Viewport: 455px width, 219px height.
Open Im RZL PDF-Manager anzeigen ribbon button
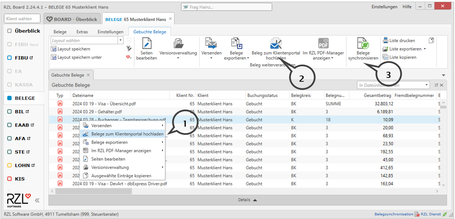pos(323,44)
